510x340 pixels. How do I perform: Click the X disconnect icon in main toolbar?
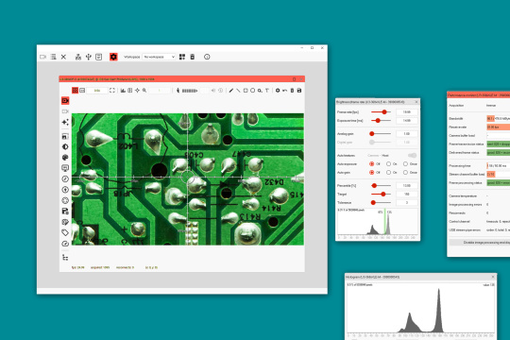tap(64, 57)
